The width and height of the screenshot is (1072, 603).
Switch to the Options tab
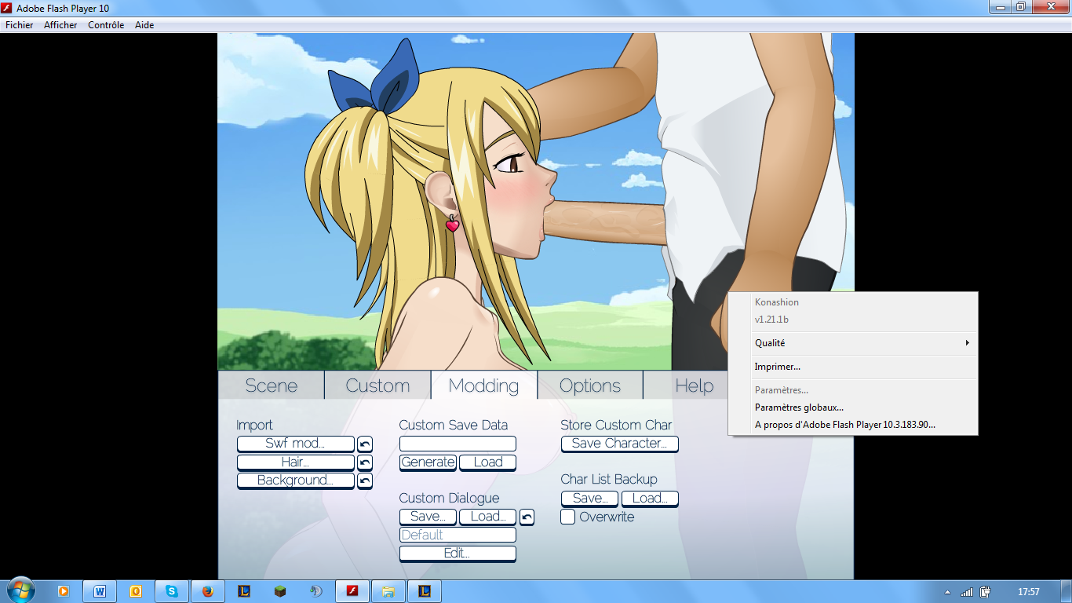(x=590, y=386)
